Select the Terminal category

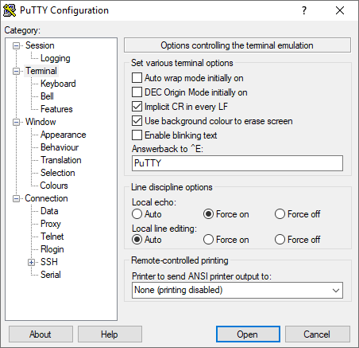41,71
